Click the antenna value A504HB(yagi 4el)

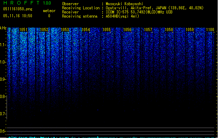[x=122, y=16]
